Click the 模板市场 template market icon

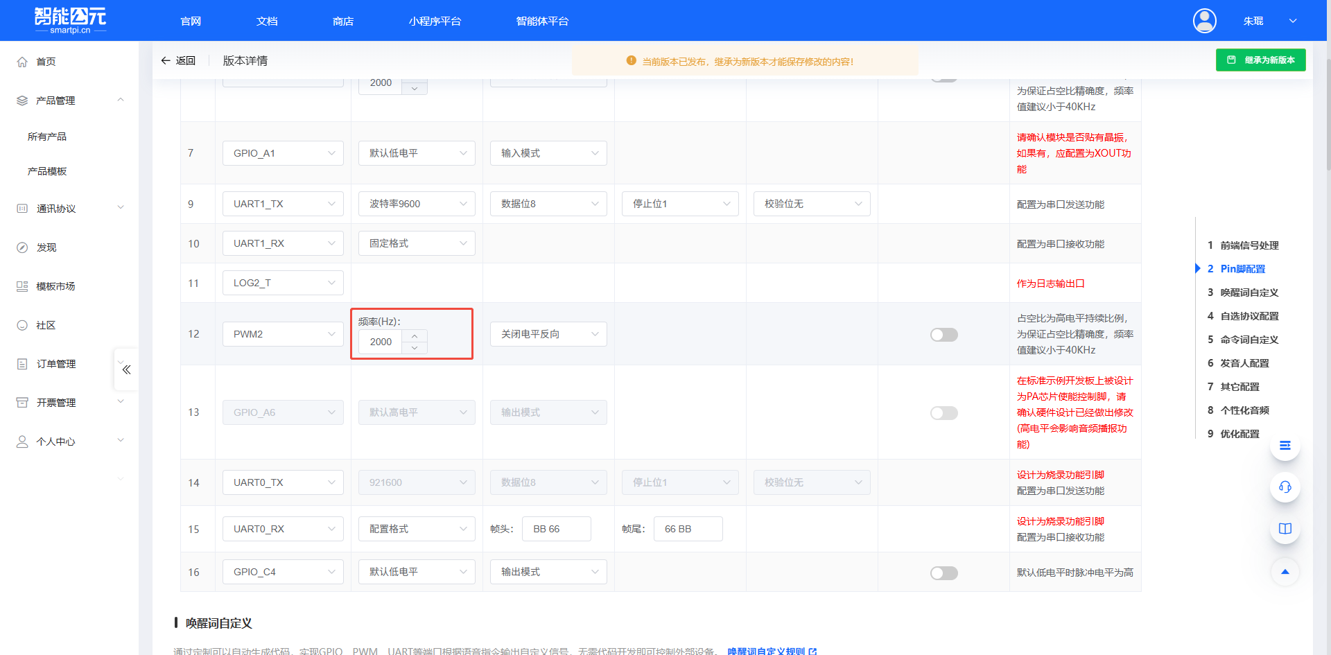(21, 286)
